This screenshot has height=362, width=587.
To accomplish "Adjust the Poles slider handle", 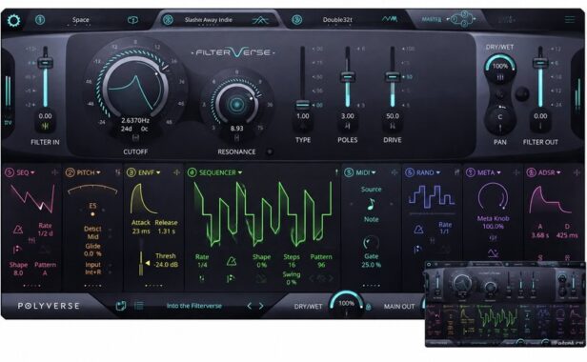I will (348, 77).
